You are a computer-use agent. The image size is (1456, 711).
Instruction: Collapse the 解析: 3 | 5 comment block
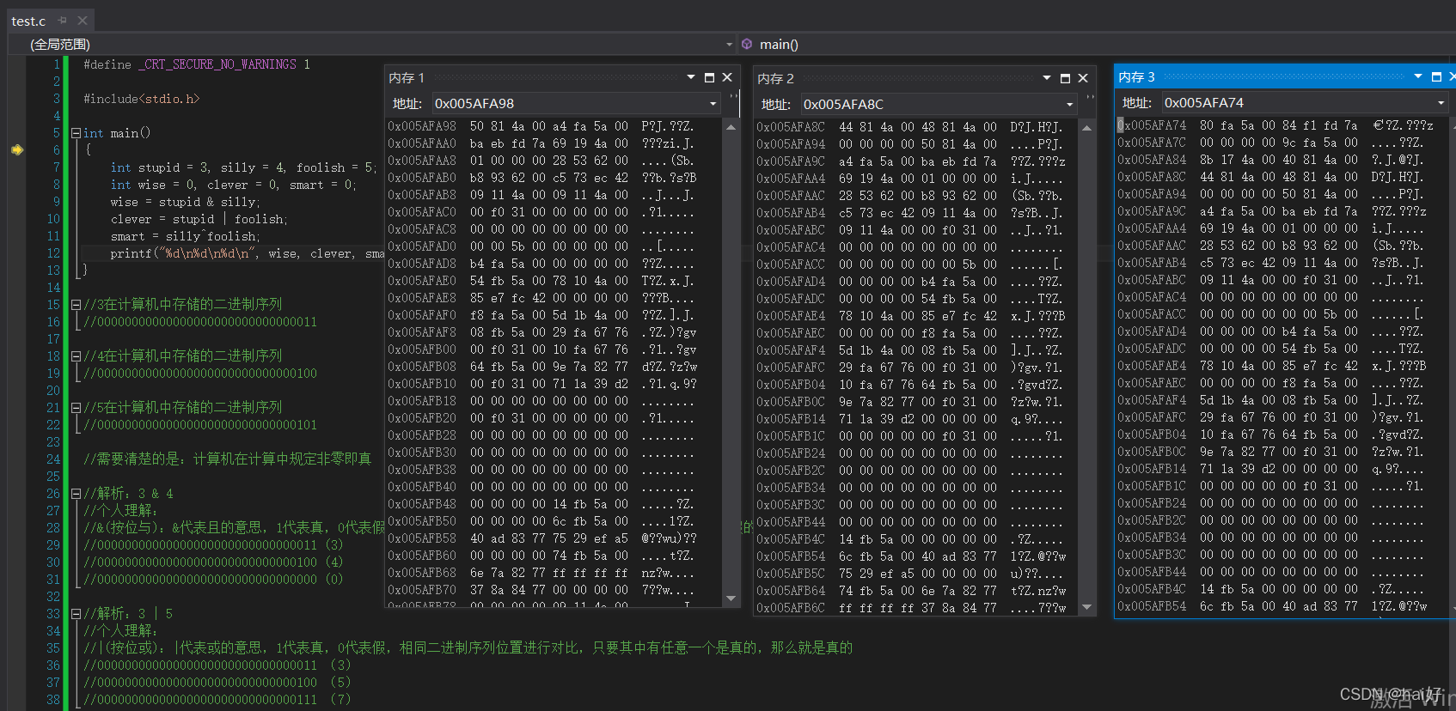[76, 614]
